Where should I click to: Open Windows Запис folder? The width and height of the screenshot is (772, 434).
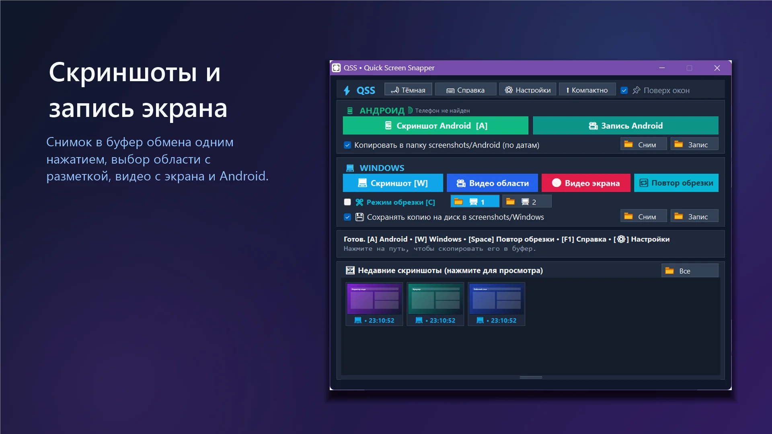[x=694, y=216]
